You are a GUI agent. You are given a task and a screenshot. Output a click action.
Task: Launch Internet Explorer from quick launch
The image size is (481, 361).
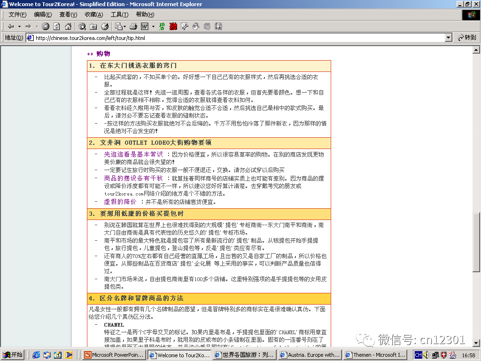coord(36,355)
